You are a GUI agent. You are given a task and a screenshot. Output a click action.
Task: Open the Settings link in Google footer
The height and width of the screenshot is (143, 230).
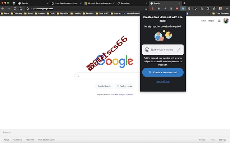[x=222, y=140]
